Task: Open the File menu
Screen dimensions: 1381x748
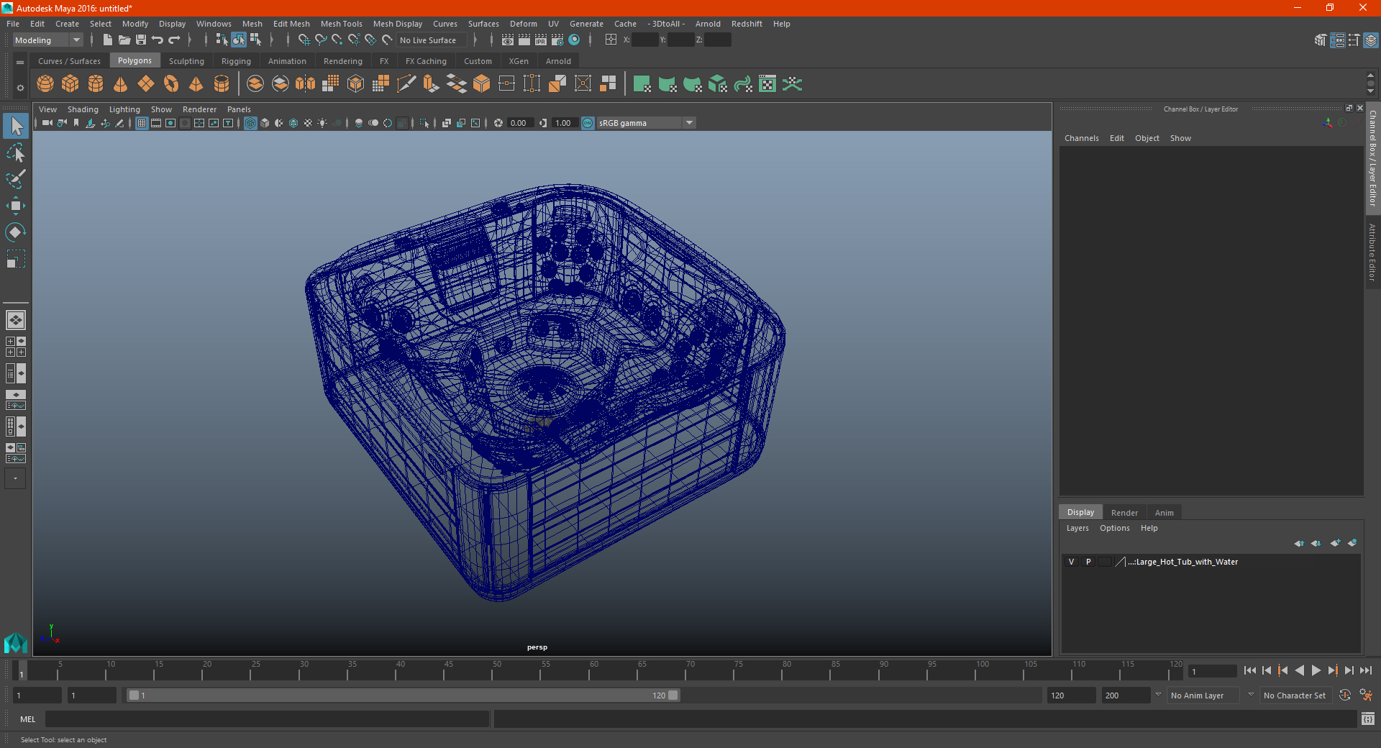Action: point(13,24)
